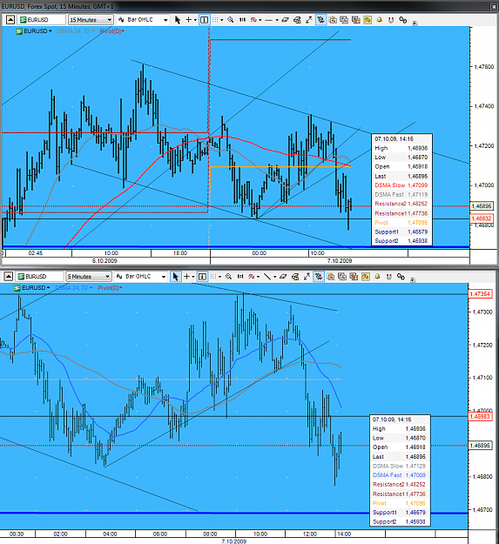This screenshot has height=544, width=499.
Task: Toggle the chain link icon in 15 Minutes toolbar
Action: point(403,20)
